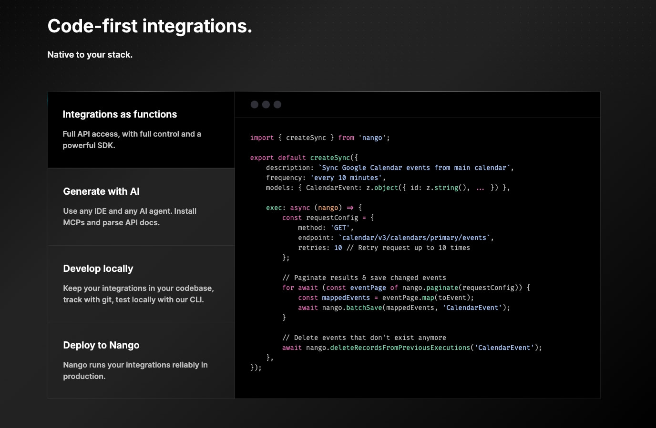656x428 pixels.
Task: Show the "Deploy to Nango" tab
Action: click(141, 360)
